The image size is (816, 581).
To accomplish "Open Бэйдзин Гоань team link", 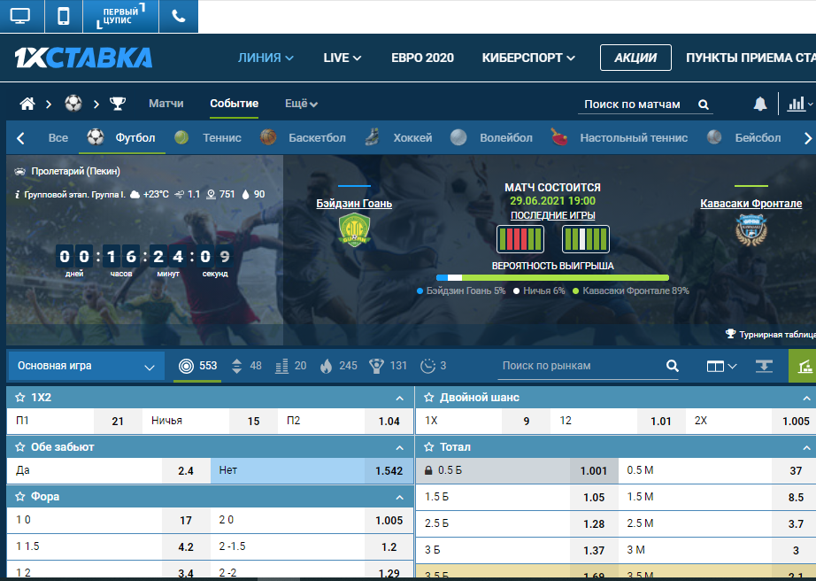I will (x=354, y=204).
